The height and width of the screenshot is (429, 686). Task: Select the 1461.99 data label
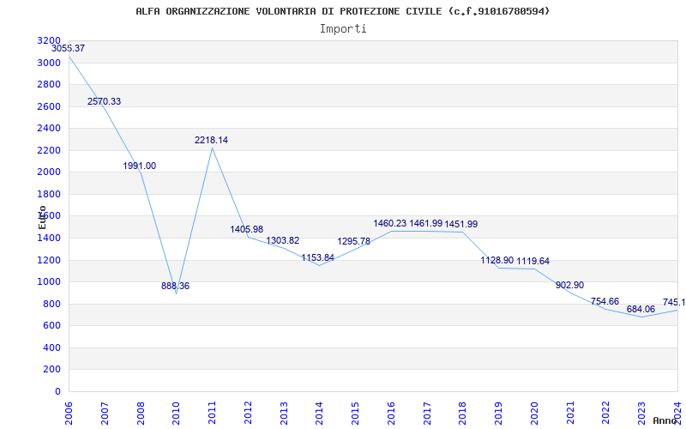pyautogui.click(x=425, y=224)
